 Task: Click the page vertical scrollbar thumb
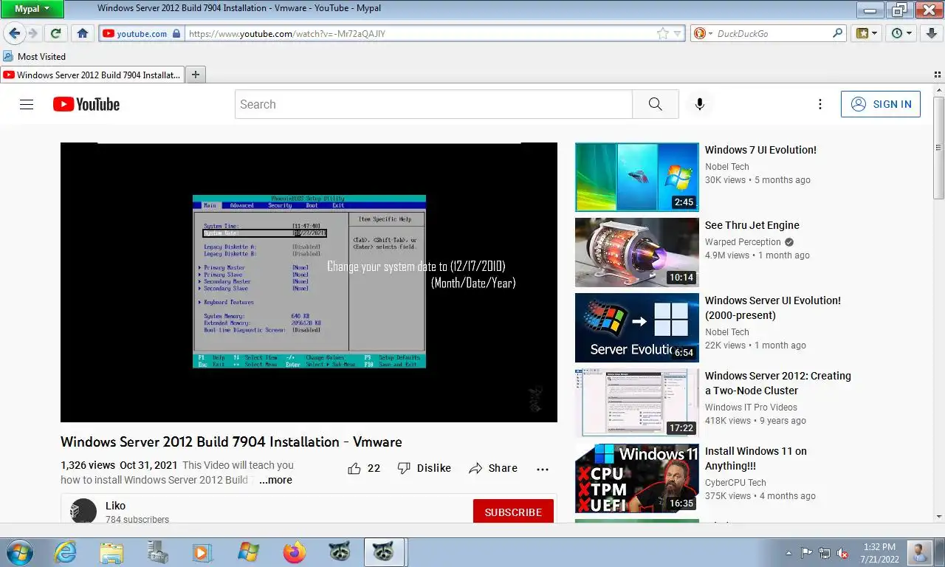tap(938, 148)
